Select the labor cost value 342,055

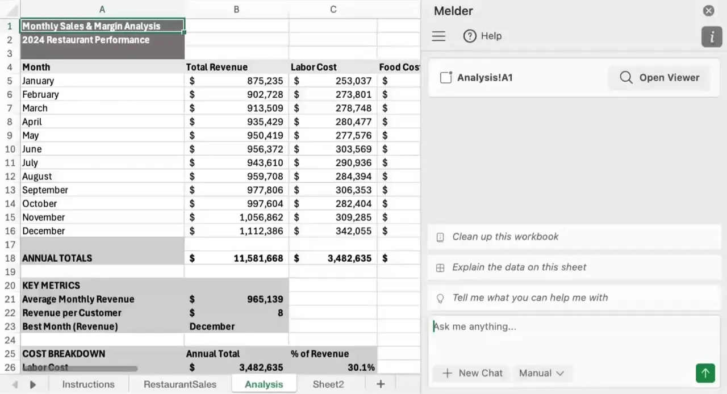point(333,231)
